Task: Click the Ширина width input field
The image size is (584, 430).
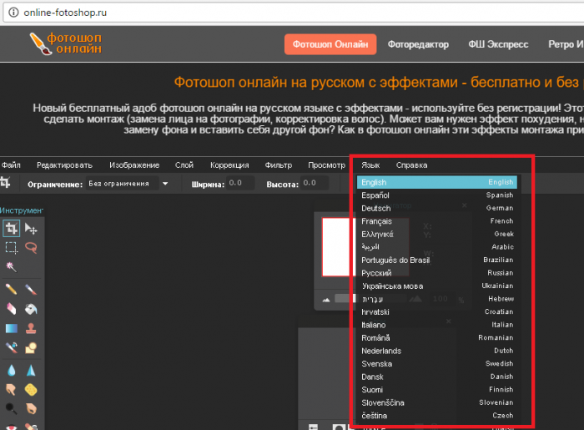Action: (x=240, y=183)
